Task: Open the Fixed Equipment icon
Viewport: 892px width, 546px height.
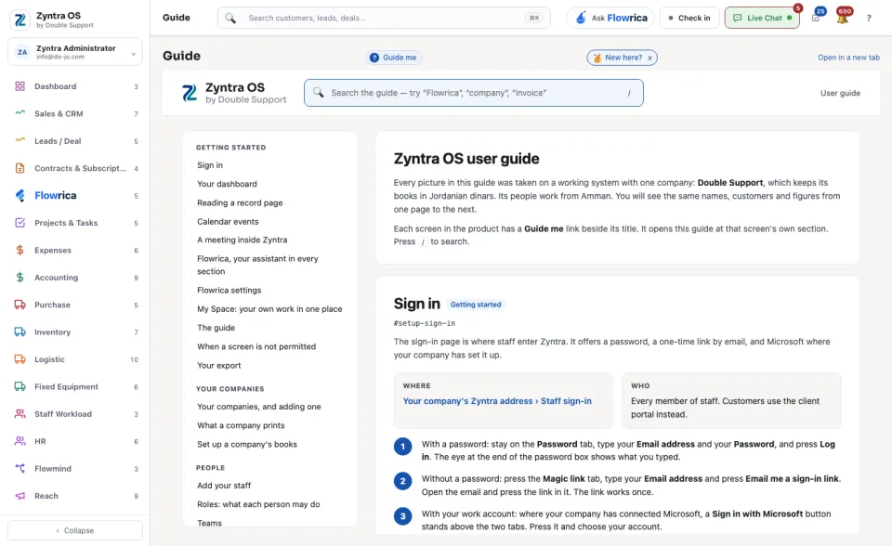Action: coord(20,386)
